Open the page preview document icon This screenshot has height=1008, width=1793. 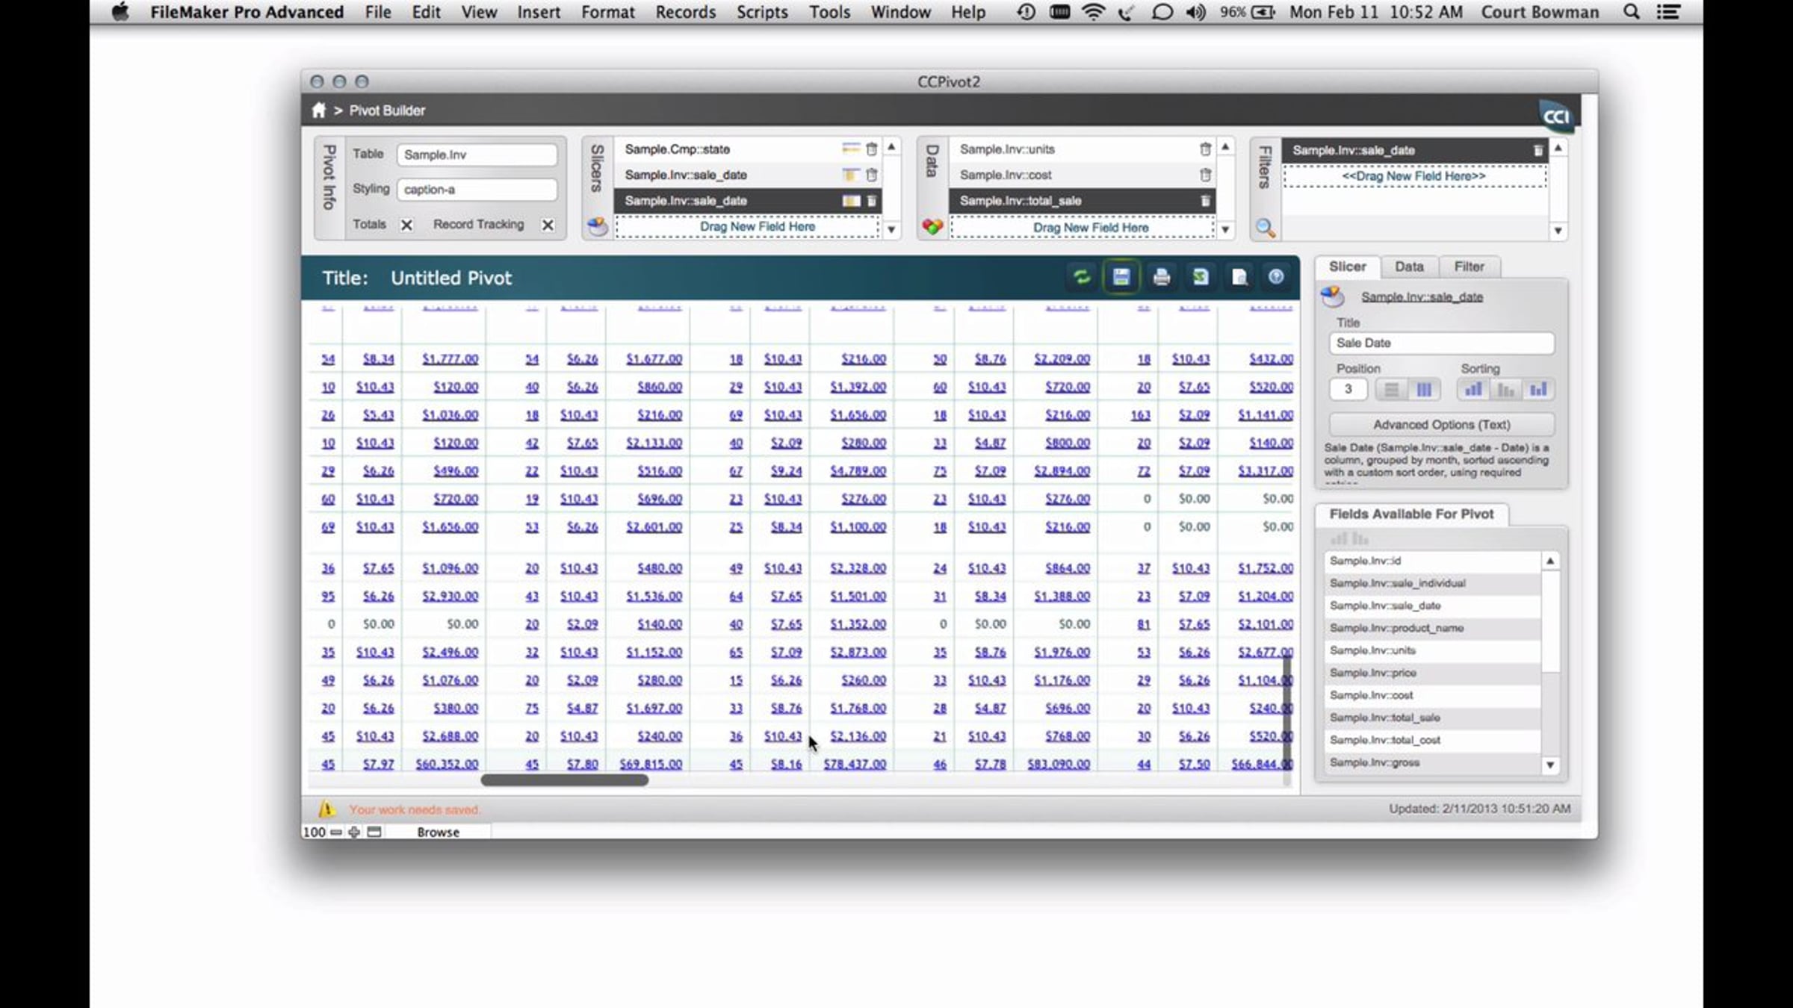(1239, 278)
